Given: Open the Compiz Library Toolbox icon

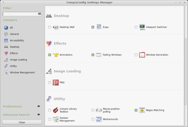Looking at the screenshot, I should (56, 110).
